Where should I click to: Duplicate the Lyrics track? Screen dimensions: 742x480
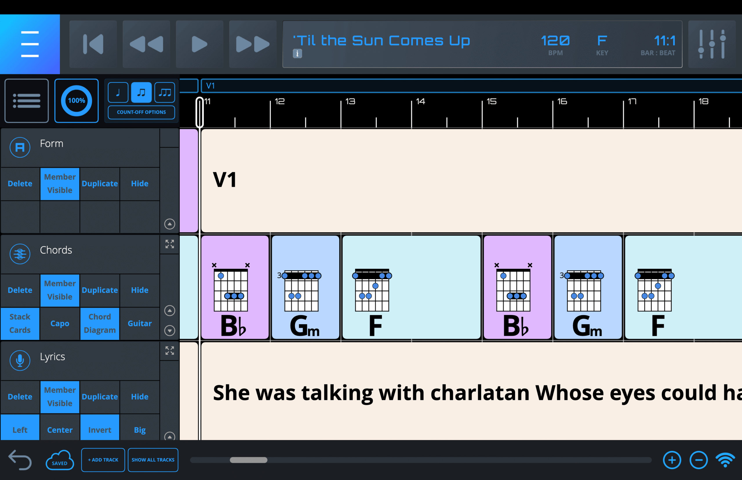click(100, 397)
